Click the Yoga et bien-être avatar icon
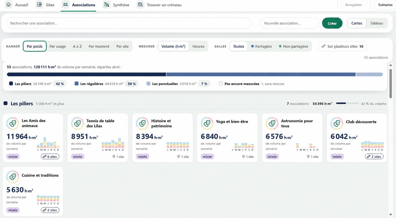This screenshot has width=396, height=218. (207, 123)
